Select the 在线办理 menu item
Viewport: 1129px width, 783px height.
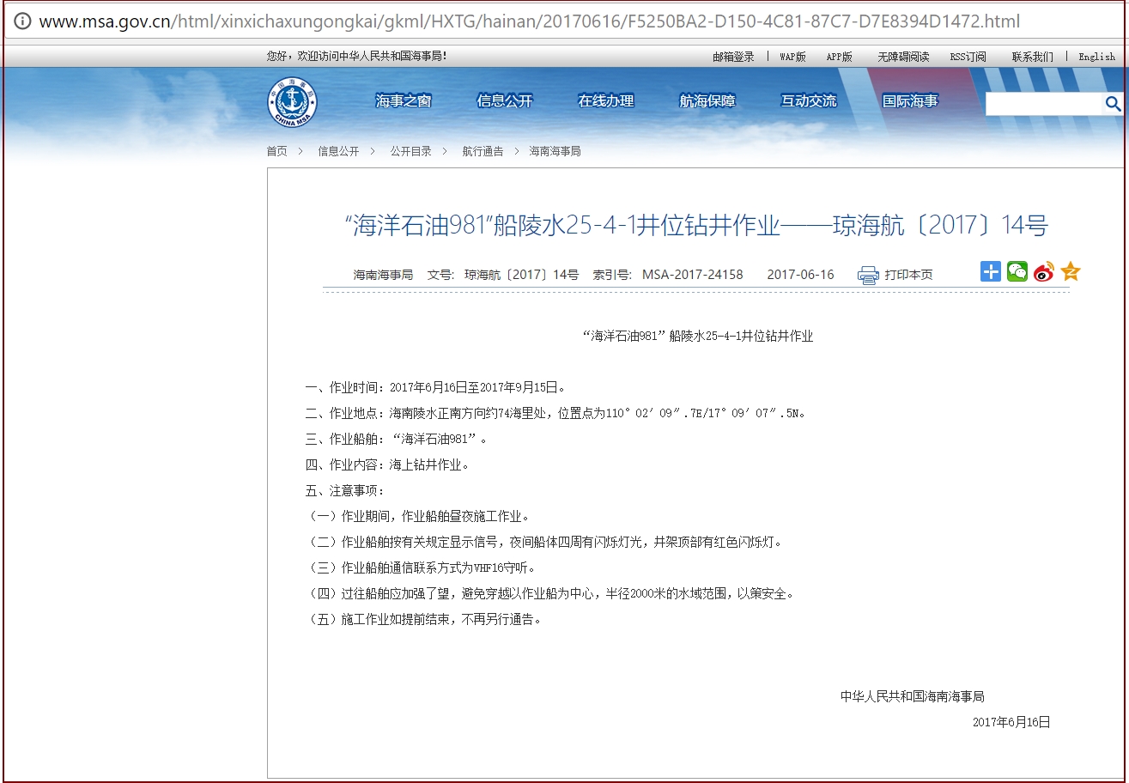606,101
